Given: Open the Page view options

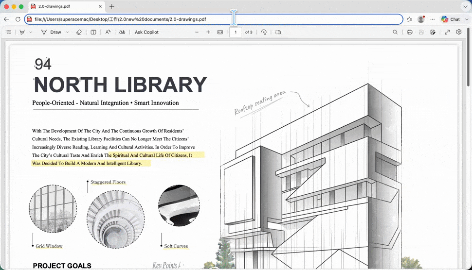Looking at the screenshot, I should click(x=278, y=32).
